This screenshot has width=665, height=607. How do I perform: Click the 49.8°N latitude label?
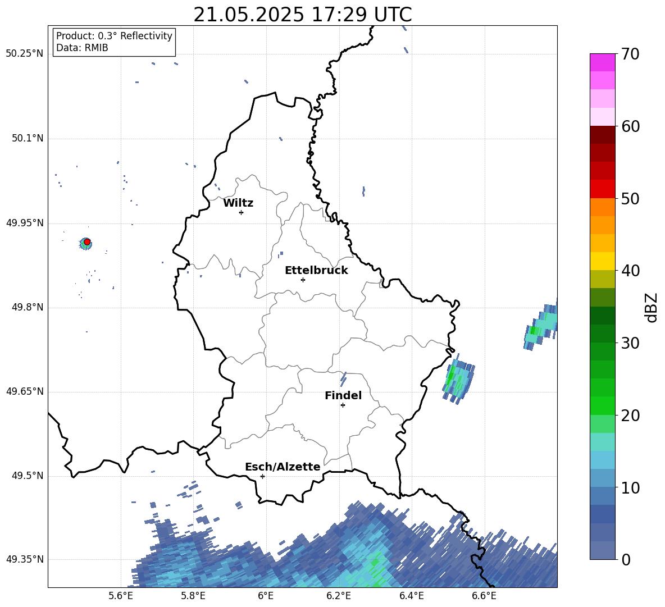coord(28,307)
